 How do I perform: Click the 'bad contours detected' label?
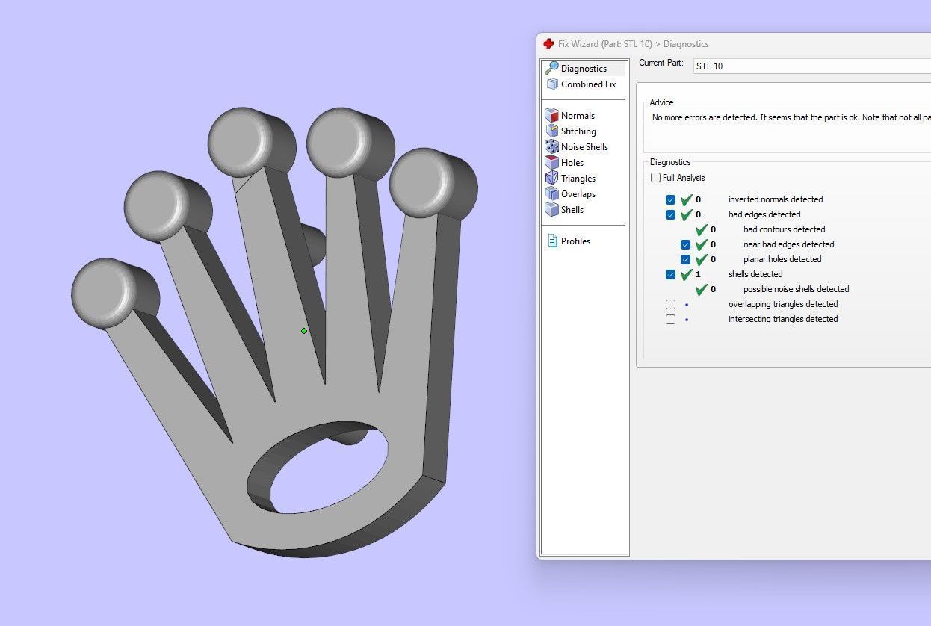coord(785,229)
